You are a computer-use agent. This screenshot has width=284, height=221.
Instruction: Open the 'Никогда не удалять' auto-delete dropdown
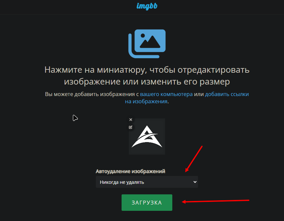click(147, 182)
